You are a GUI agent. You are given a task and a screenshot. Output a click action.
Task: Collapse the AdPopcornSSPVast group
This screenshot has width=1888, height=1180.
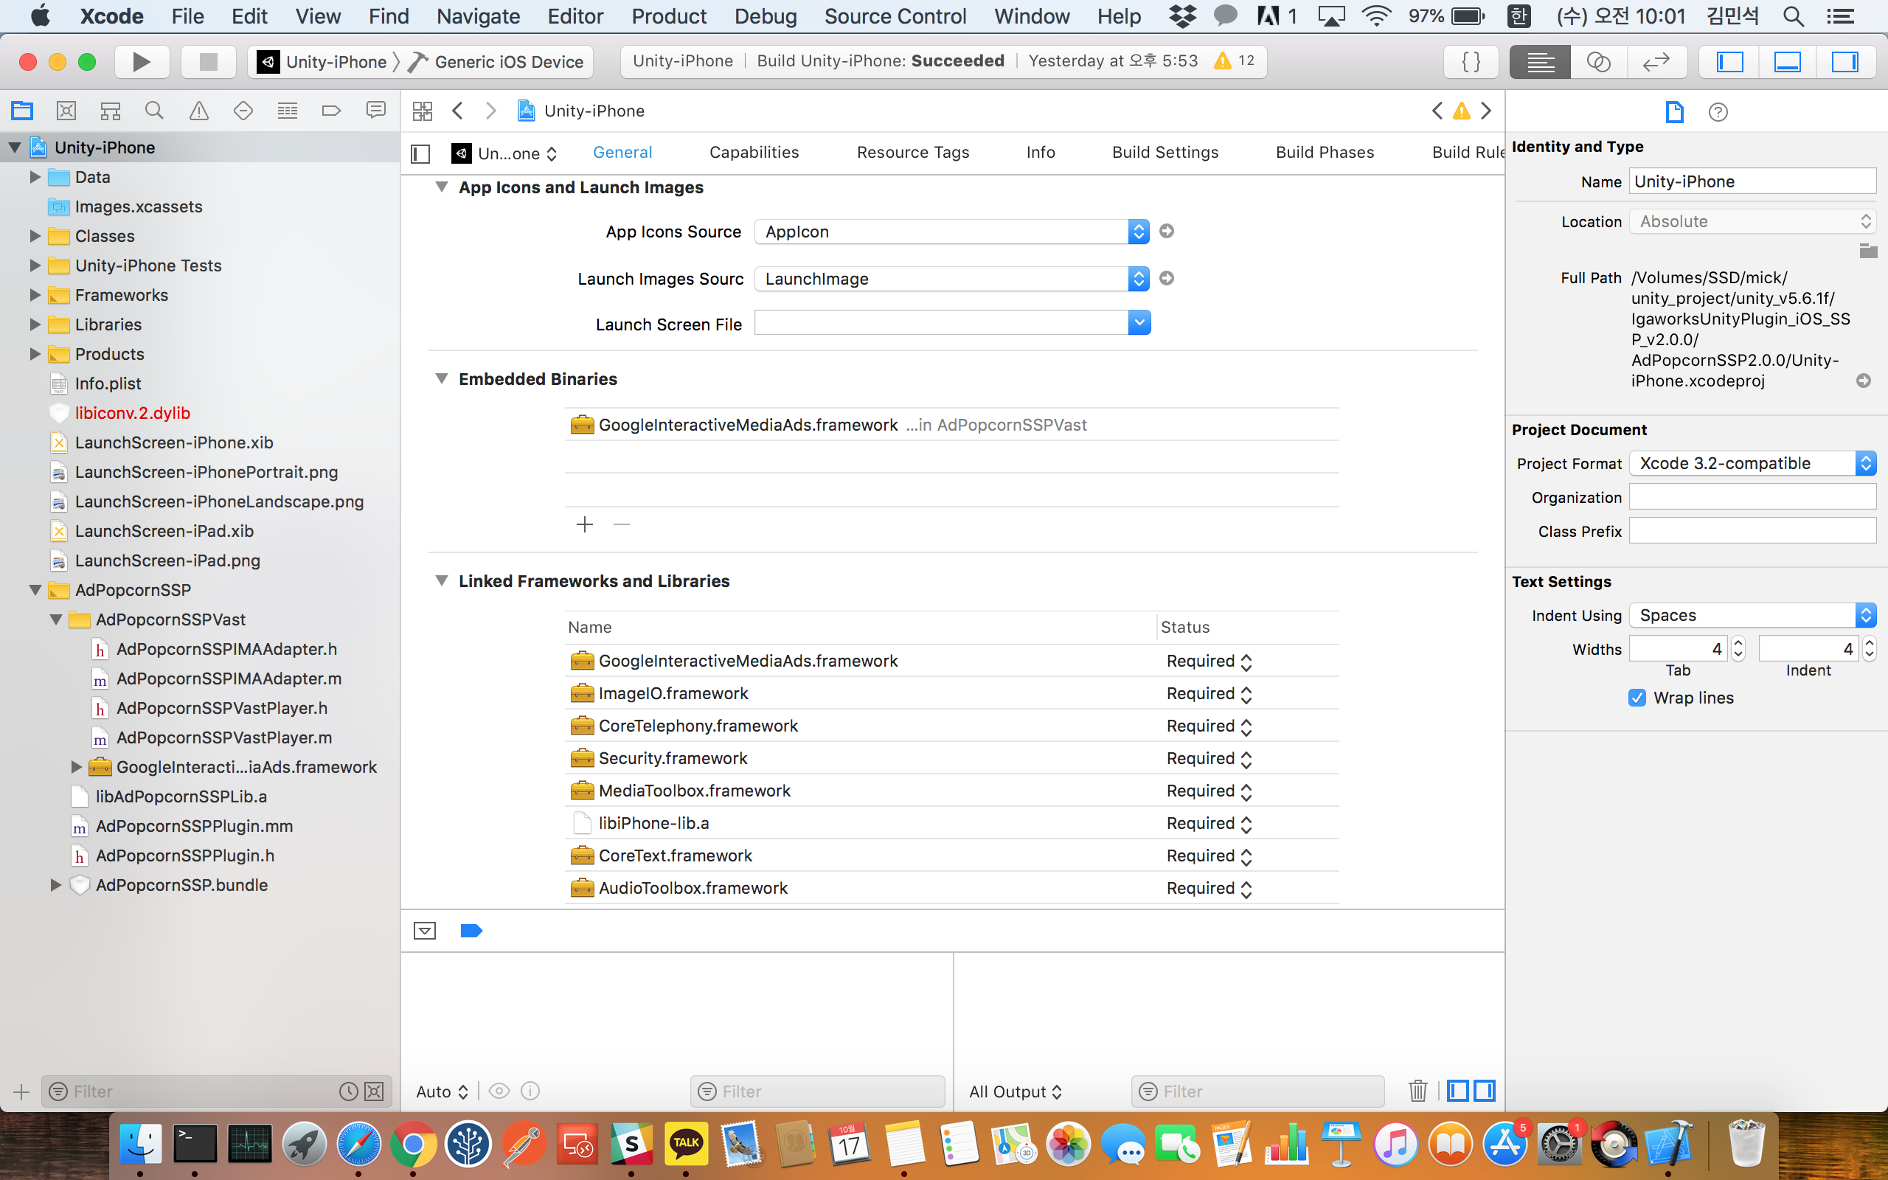[56, 619]
